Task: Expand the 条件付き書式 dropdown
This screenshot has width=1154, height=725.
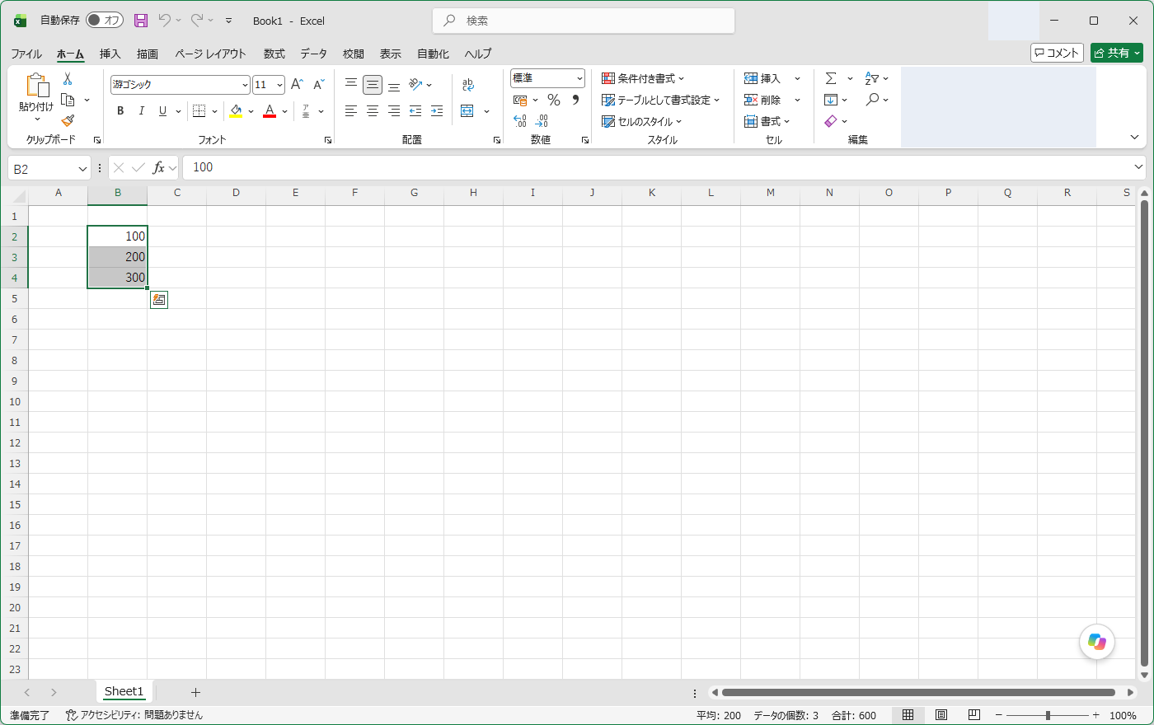Action: [x=643, y=78]
